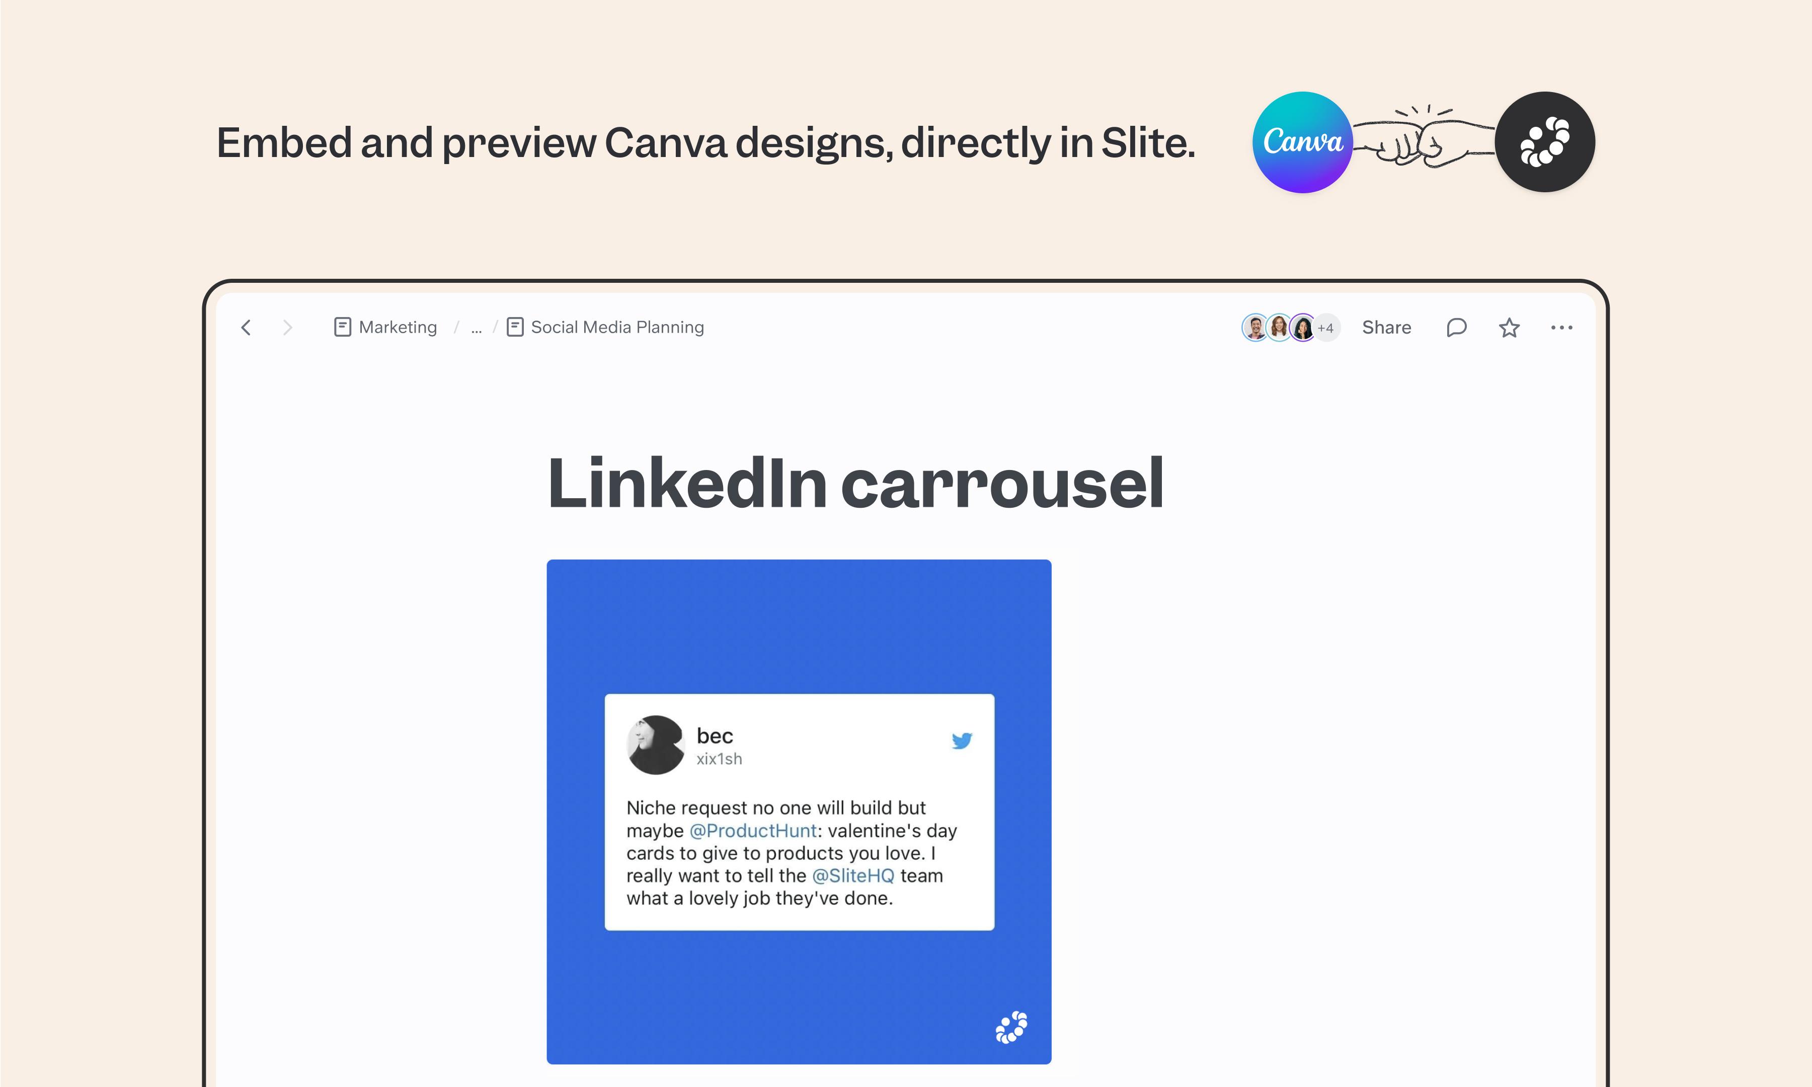The width and height of the screenshot is (1812, 1087).
Task: Open Social Media Planning breadcrumb
Action: coord(617,328)
